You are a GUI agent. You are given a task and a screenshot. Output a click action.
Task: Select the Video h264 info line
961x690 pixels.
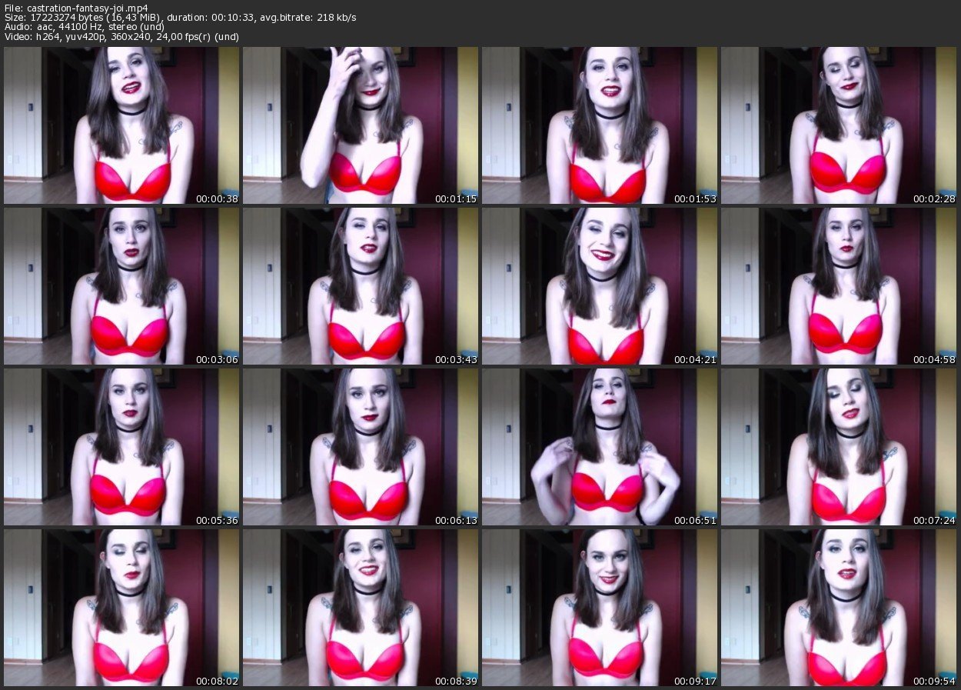click(x=115, y=38)
